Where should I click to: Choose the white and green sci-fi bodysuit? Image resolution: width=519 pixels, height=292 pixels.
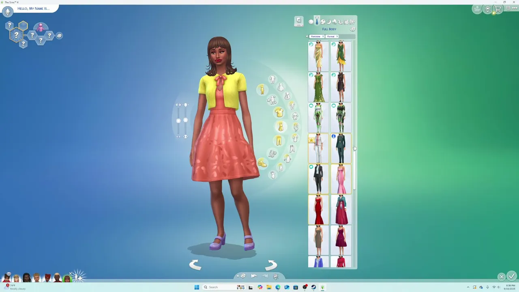(x=318, y=118)
